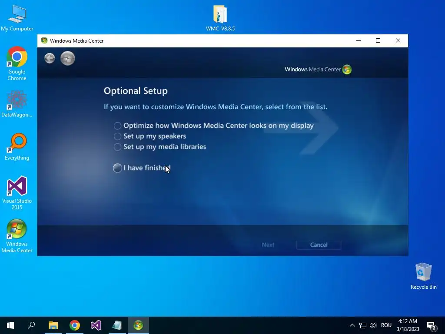Close the Windows Media Center window

[398, 40]
